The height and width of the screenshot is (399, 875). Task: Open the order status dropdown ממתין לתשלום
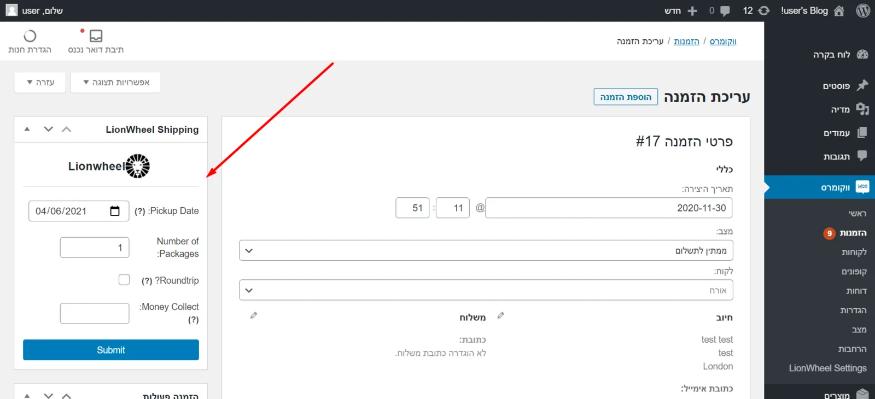coord(486,251)
